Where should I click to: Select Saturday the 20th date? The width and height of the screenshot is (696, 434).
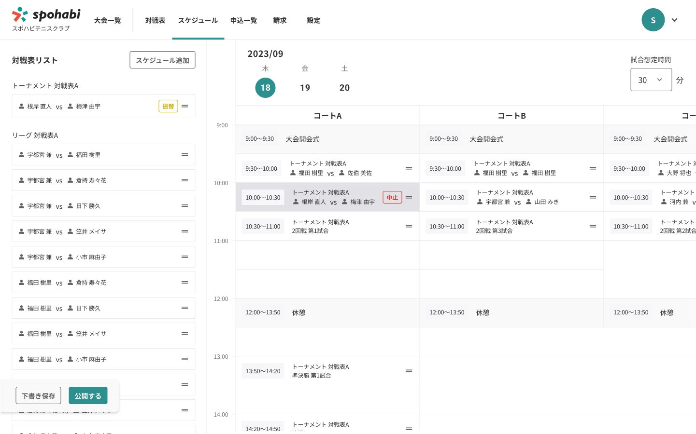(344, 87)
